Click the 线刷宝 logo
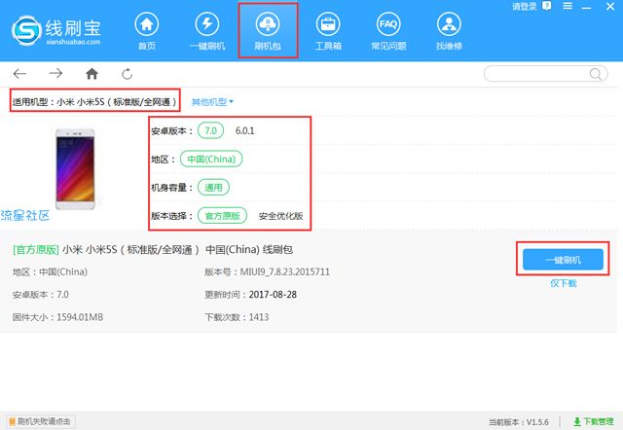 point(56,30)
